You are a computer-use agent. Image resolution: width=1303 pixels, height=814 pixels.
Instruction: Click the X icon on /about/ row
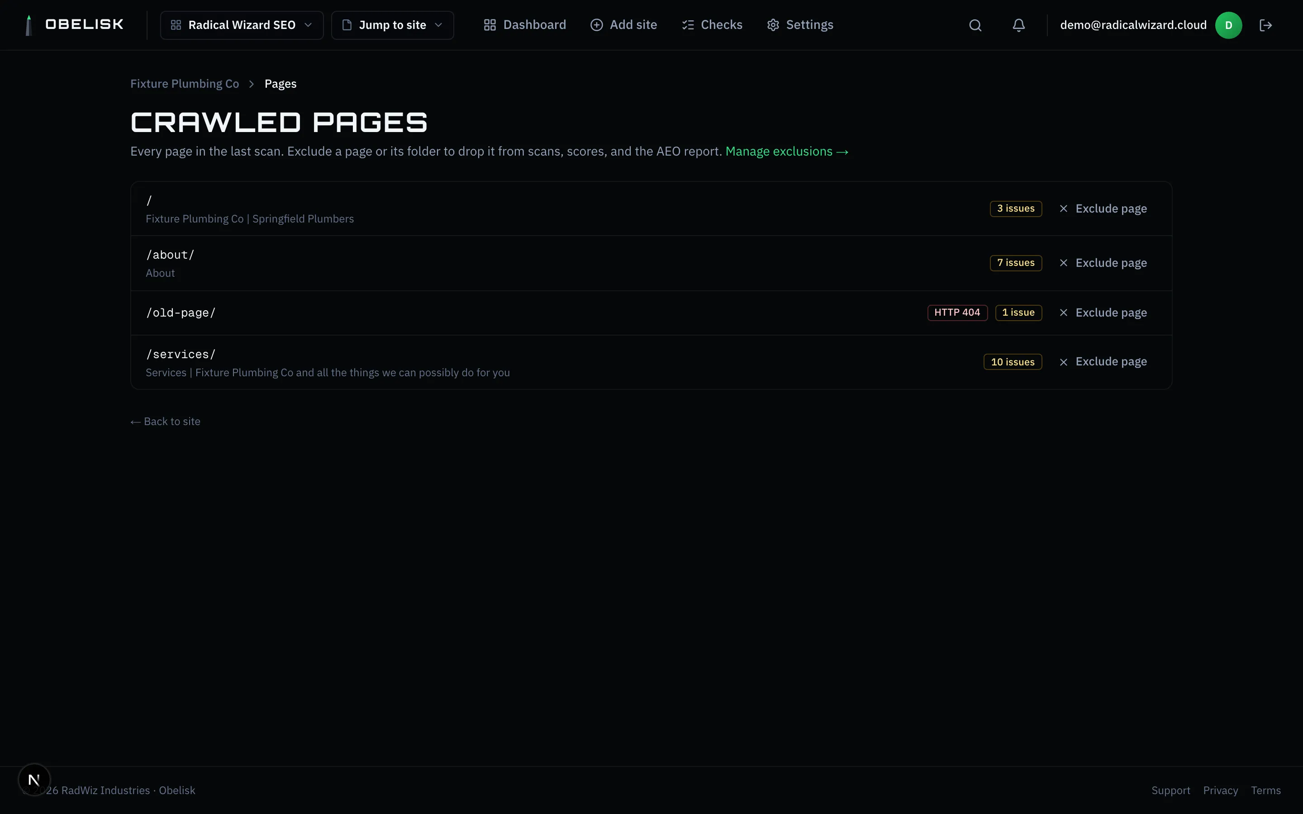coord(1063,263)
